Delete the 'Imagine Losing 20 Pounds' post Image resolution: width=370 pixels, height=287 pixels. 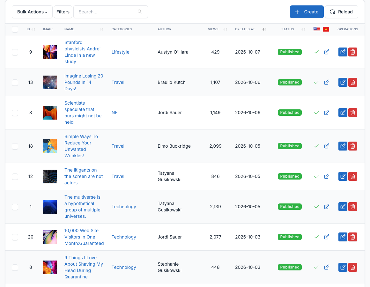[352, 82]
